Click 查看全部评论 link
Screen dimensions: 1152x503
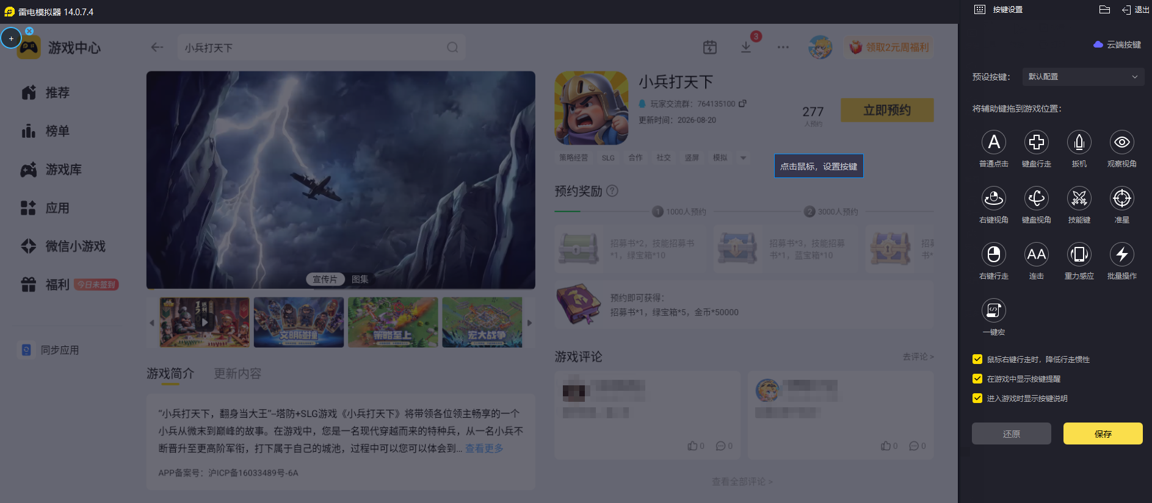742,482
